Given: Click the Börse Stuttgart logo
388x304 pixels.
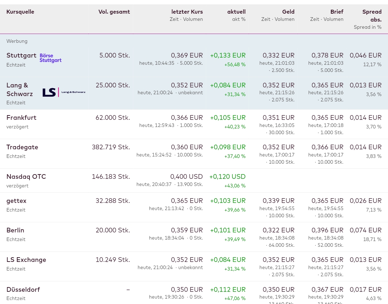Looking at the screenshot, I should 51,58.
